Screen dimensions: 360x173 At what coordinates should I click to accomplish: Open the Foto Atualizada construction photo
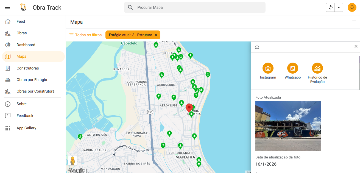coord(288,126)
